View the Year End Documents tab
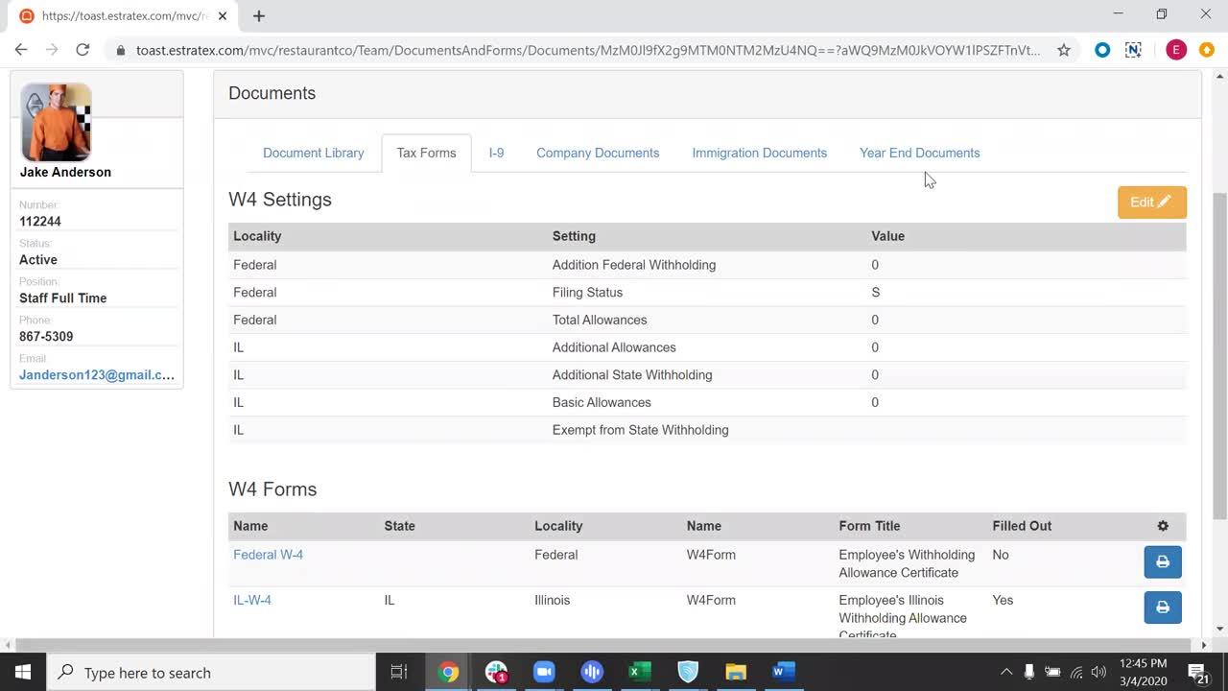This screenshot has width=1228, height=691. pyautogui.click(x=919, y=153)
